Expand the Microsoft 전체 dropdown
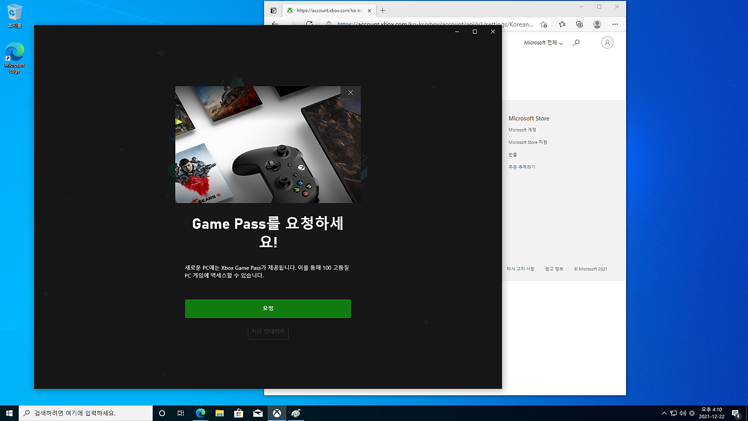 (x=543, y=43)
